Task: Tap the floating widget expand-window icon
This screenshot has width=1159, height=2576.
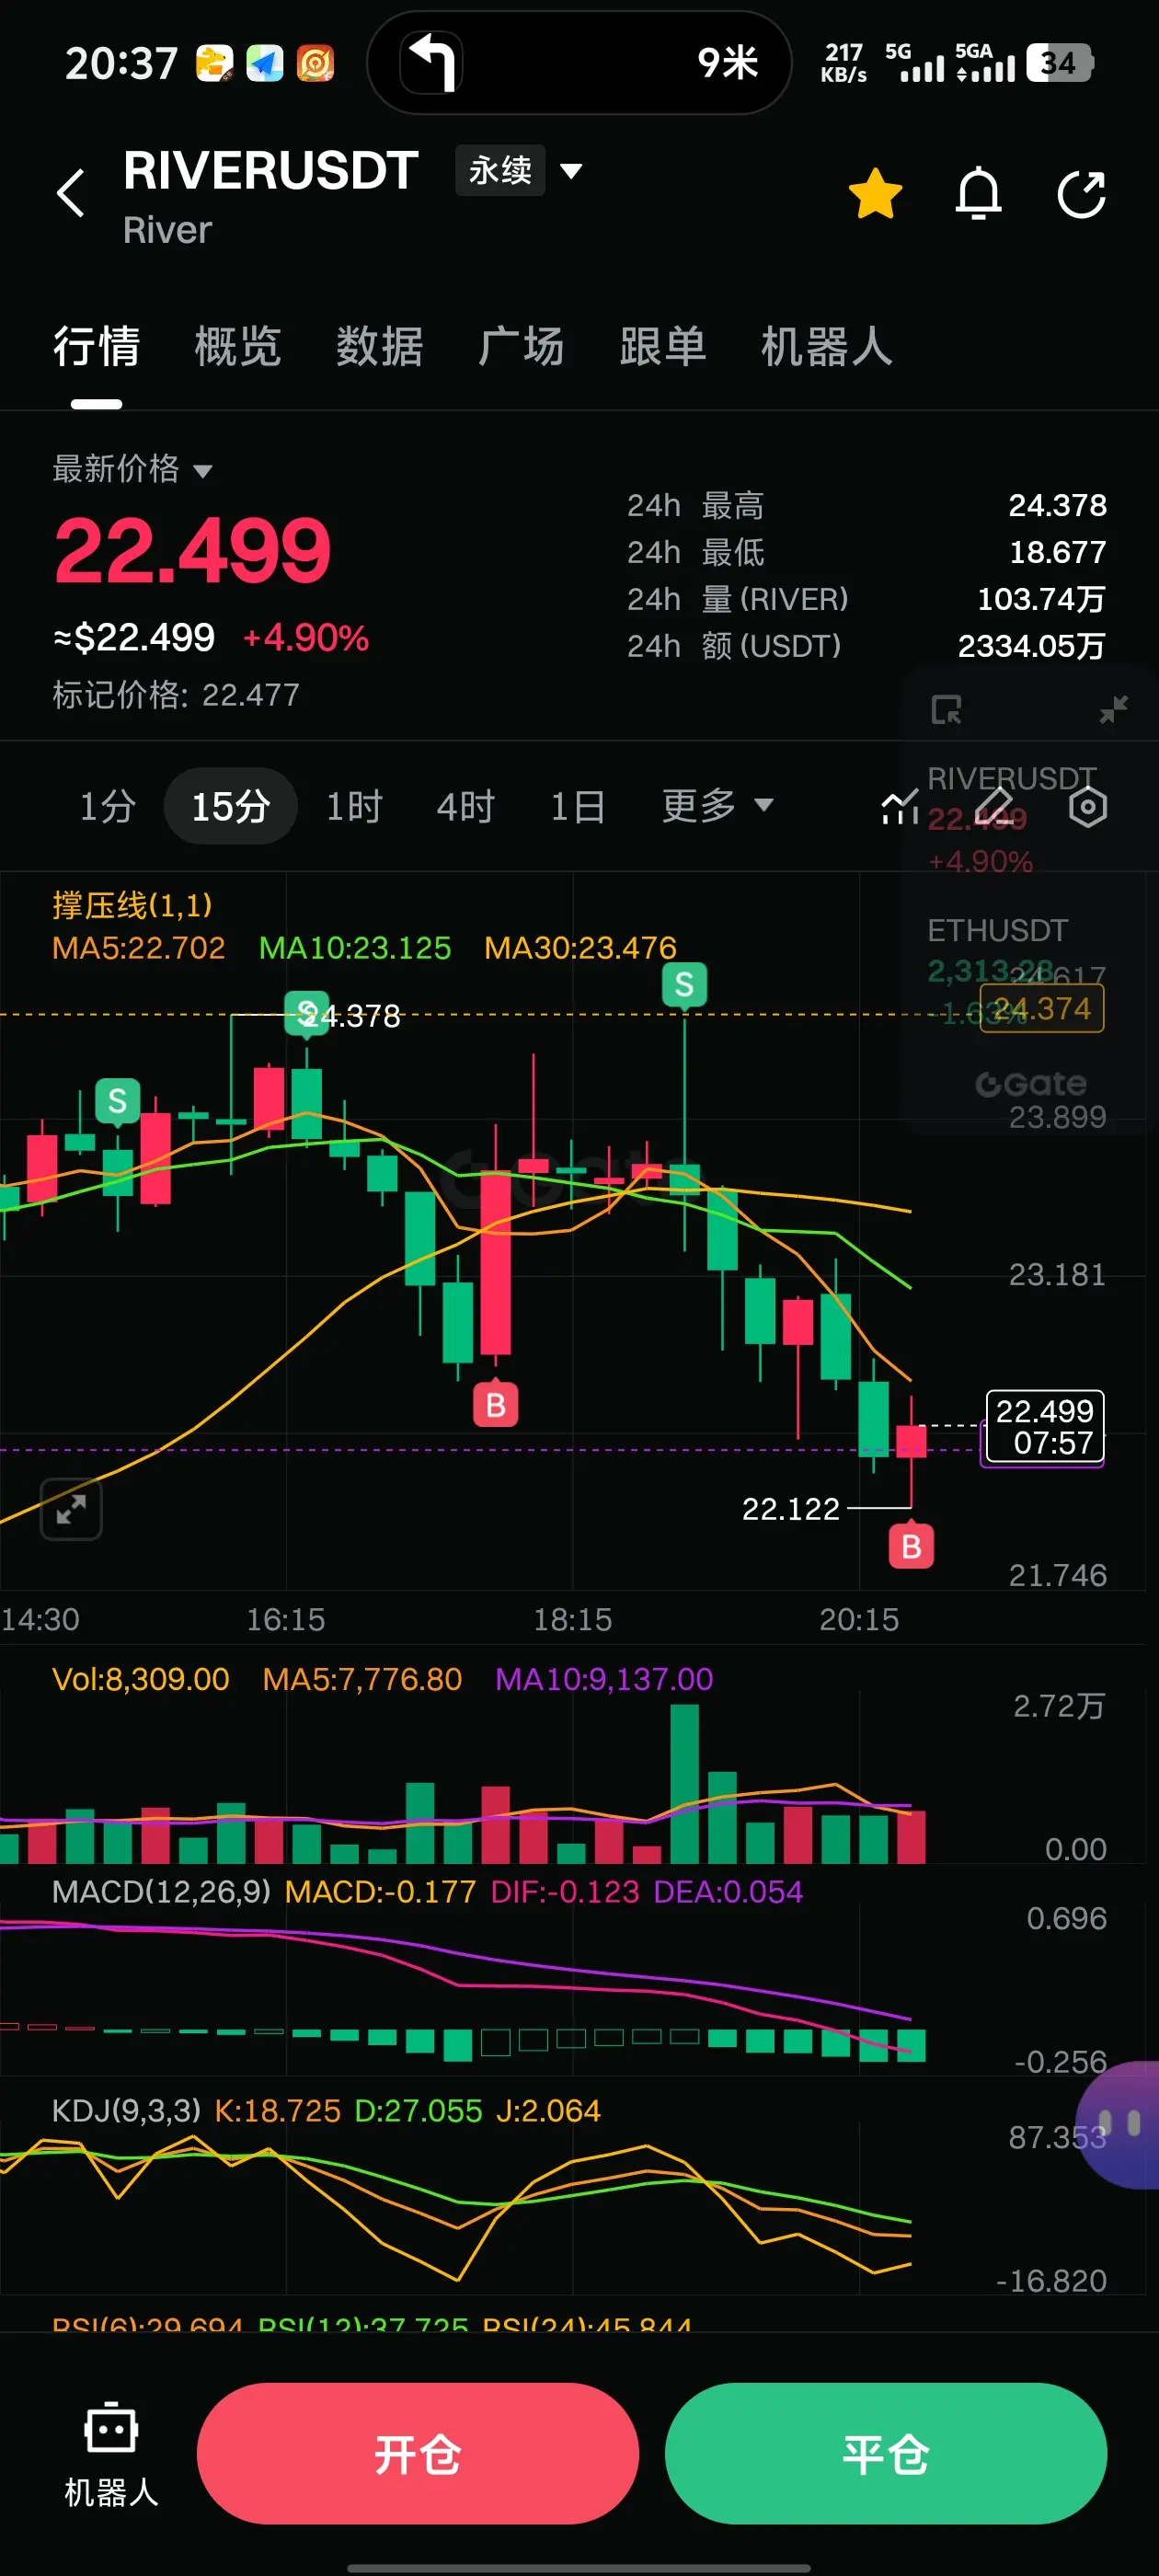Action: (x=946, y=710)
